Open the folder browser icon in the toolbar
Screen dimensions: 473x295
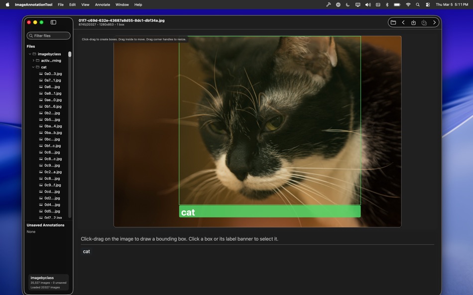393,22
